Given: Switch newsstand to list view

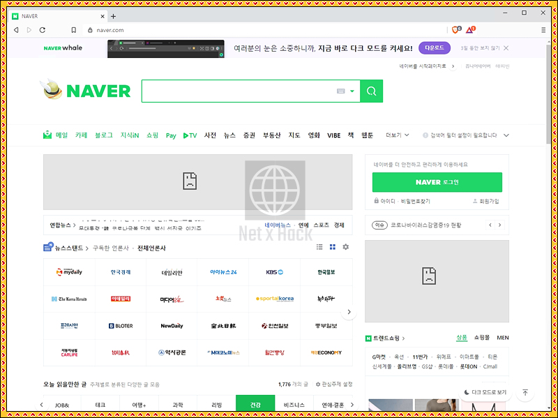Looking at the screenshot, I should 319,247.
